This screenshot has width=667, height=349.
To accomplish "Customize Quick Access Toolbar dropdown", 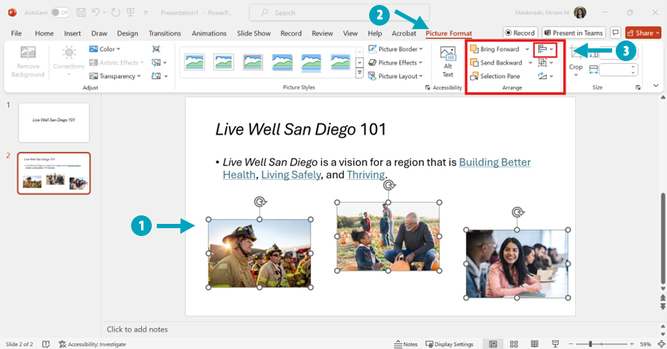I will click(x=145, y=13).
